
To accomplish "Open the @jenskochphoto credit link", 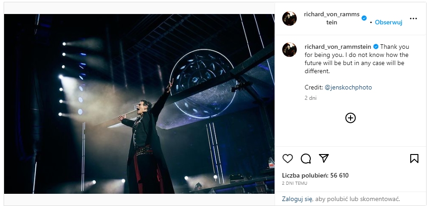I will 348,87.
